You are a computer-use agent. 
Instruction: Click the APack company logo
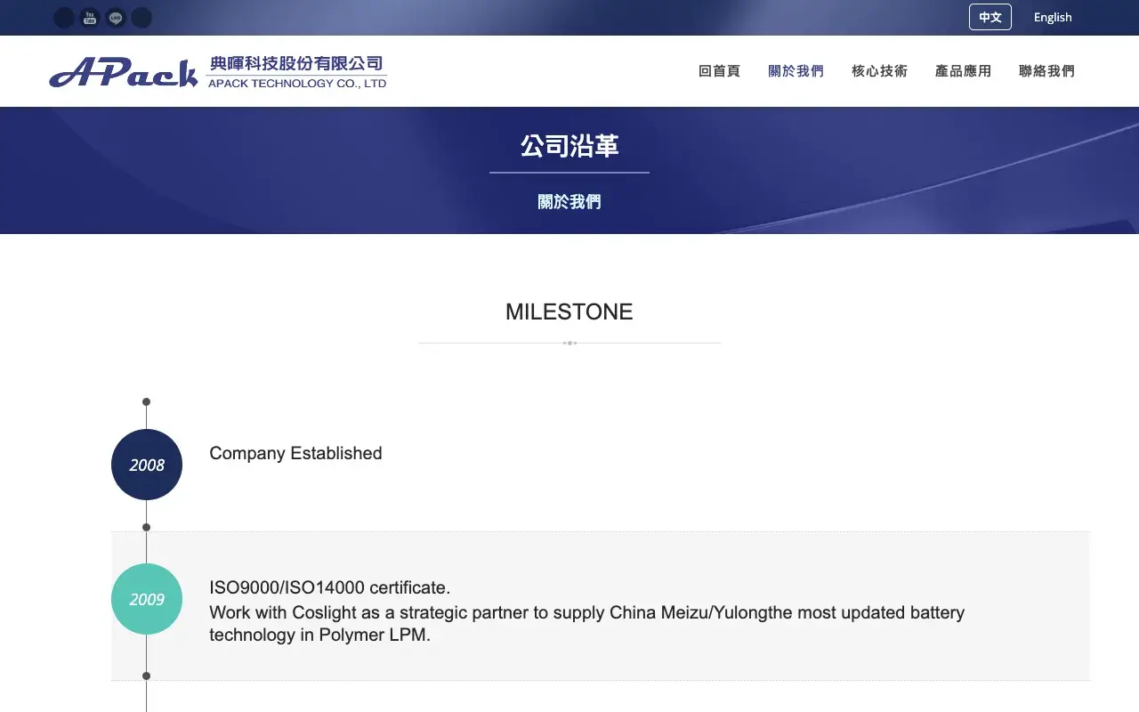click(x=218, y=71)
